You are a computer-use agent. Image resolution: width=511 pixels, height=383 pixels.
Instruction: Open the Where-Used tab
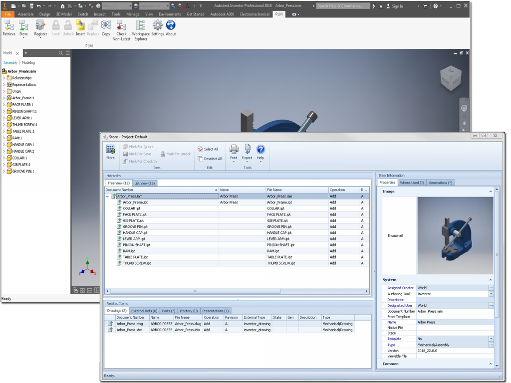point(412,183)
